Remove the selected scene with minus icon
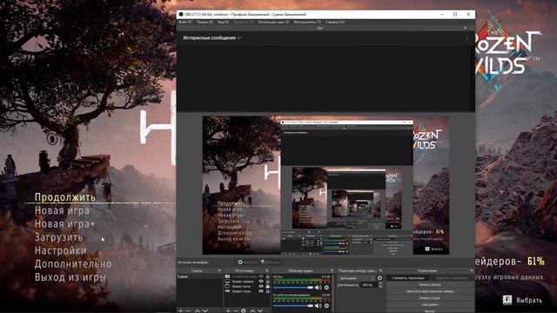557x313 pixels. (189, 310)
